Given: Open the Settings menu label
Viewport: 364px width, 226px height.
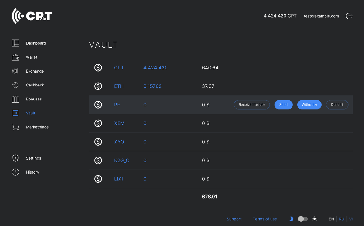Looking at the screenshot, I should click(x=34, y=158).
